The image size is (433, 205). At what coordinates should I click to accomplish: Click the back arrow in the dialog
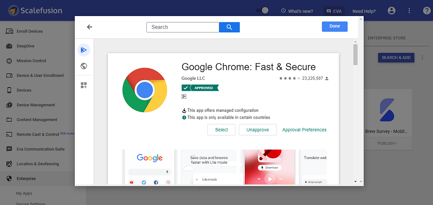point(90,27)
